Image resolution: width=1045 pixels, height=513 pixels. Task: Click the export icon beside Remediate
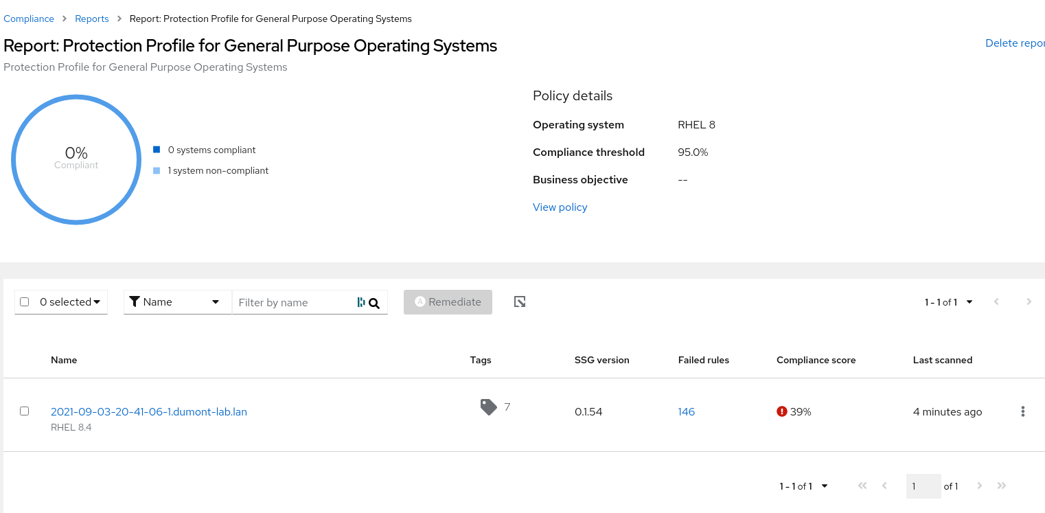pyautogui.click(x=520, y=301)
